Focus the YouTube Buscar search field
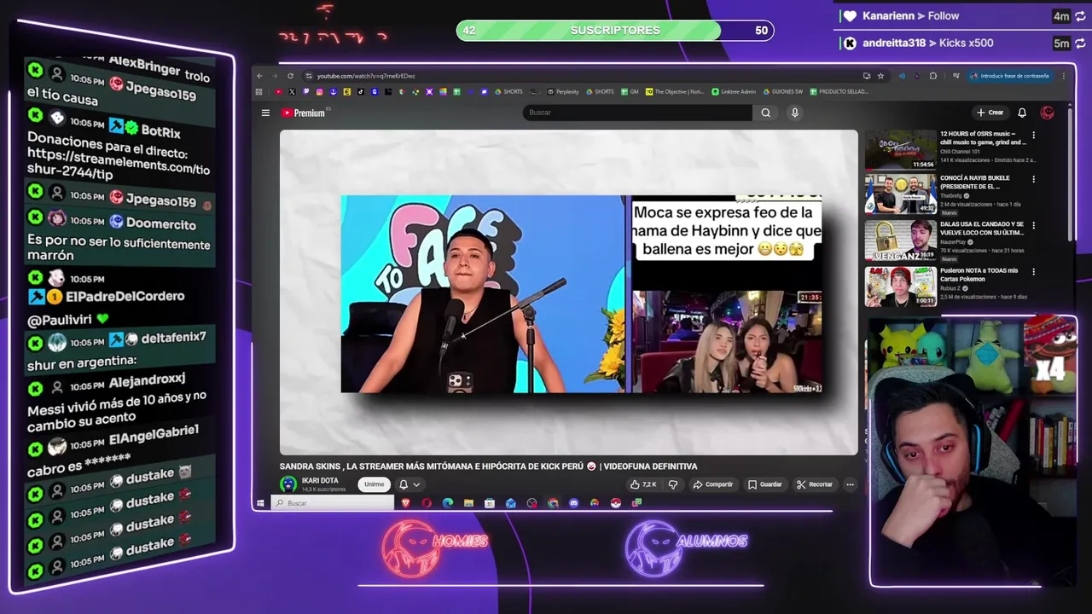 pos(638,113)
